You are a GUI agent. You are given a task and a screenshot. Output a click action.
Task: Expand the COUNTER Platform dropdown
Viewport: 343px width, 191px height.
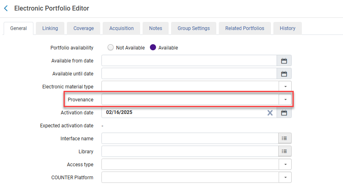pos(285,178)
